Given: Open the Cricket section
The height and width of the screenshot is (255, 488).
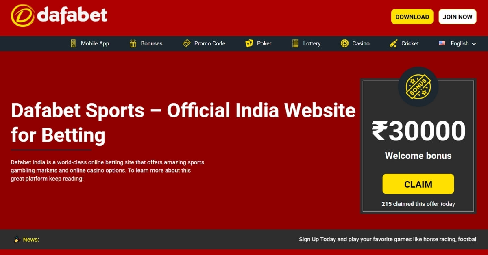Looking at the screenshot, I should tap(404, 43).
